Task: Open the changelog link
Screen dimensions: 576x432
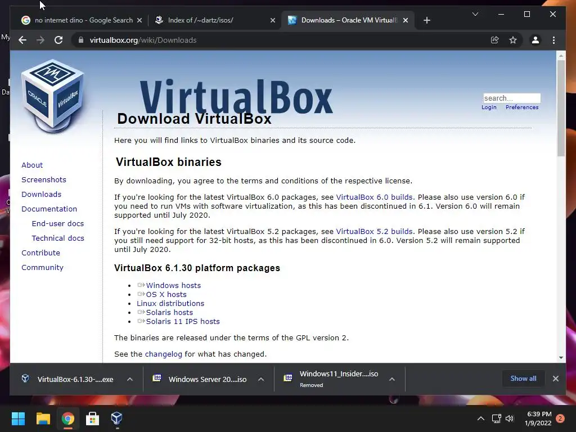Action: 164,354
